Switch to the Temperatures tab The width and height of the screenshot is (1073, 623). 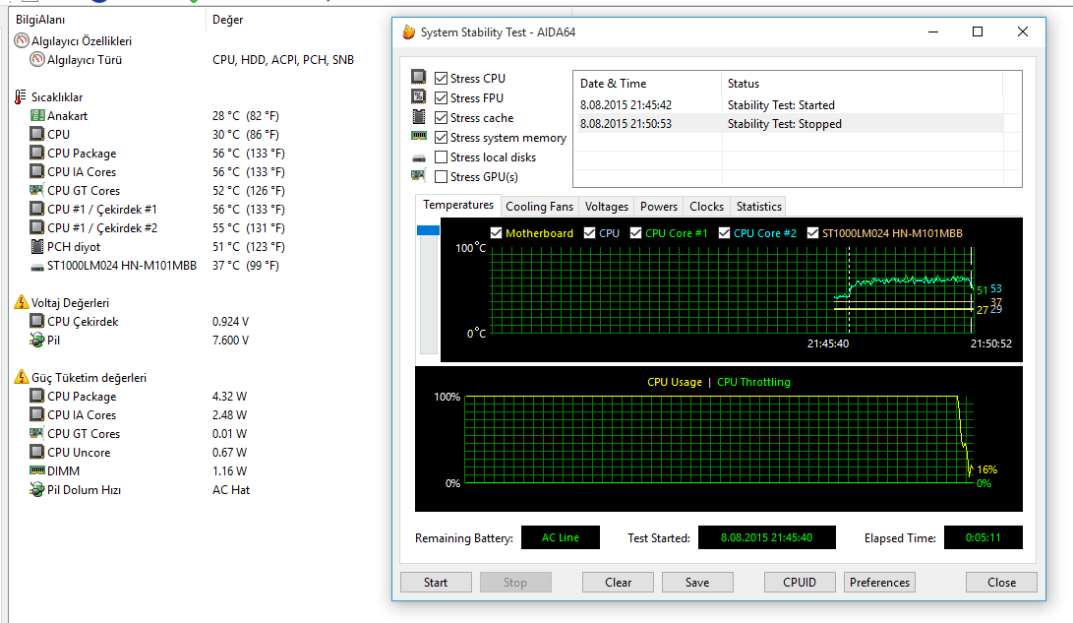(457, 205)
